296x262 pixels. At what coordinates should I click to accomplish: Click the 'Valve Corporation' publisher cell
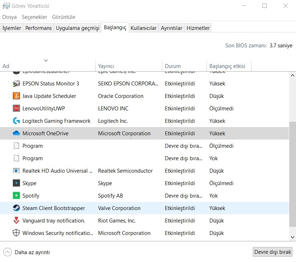(x=119, y=208)
